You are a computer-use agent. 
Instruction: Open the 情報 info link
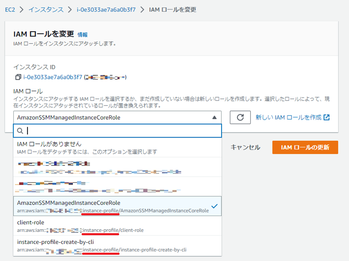[x=82, y=34]
